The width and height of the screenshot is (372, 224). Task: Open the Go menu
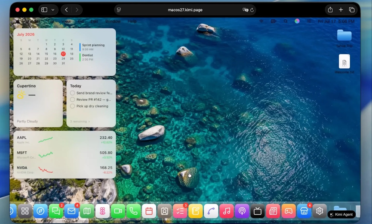pyautogui.click(x=81, y=21)
